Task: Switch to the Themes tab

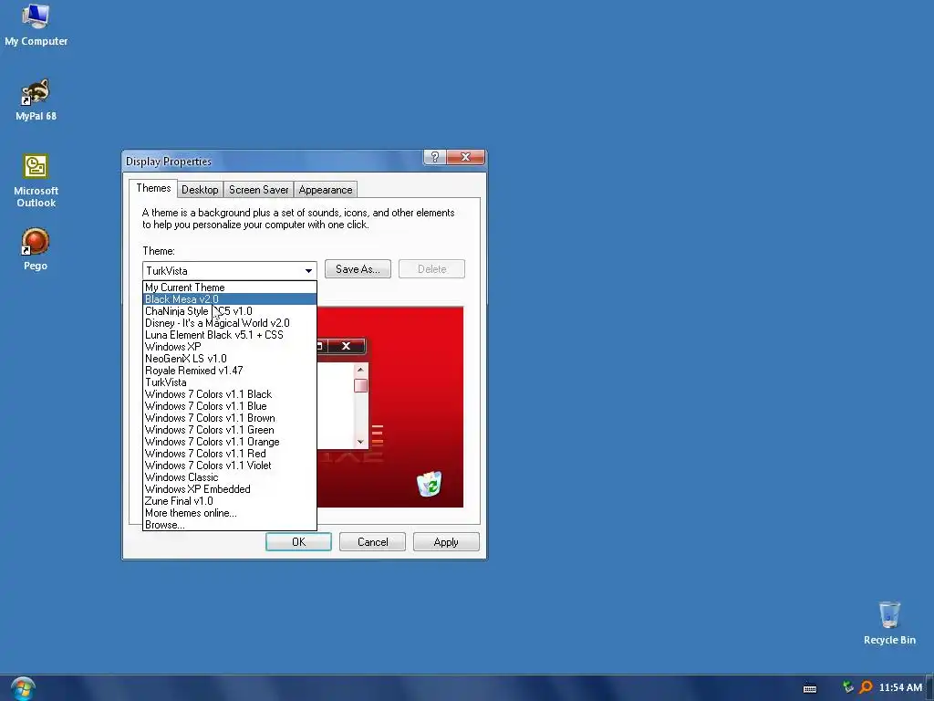Action: 153,188
